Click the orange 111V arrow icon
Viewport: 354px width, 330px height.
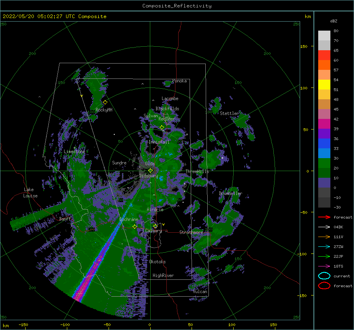(x=324, y=237)
